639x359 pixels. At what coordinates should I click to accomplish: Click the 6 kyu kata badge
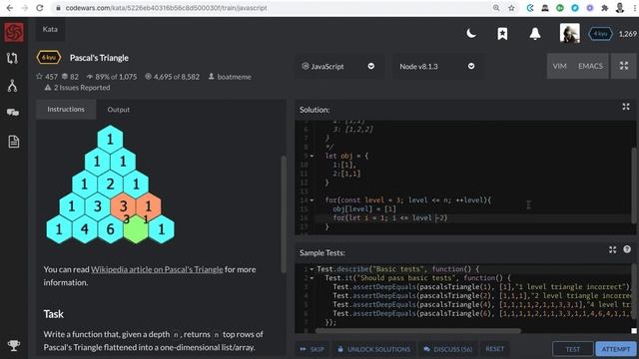click(x=49, y=58)
